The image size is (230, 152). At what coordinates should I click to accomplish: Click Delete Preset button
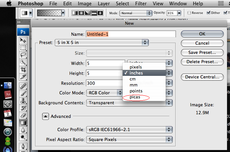(x=202, y=62)
